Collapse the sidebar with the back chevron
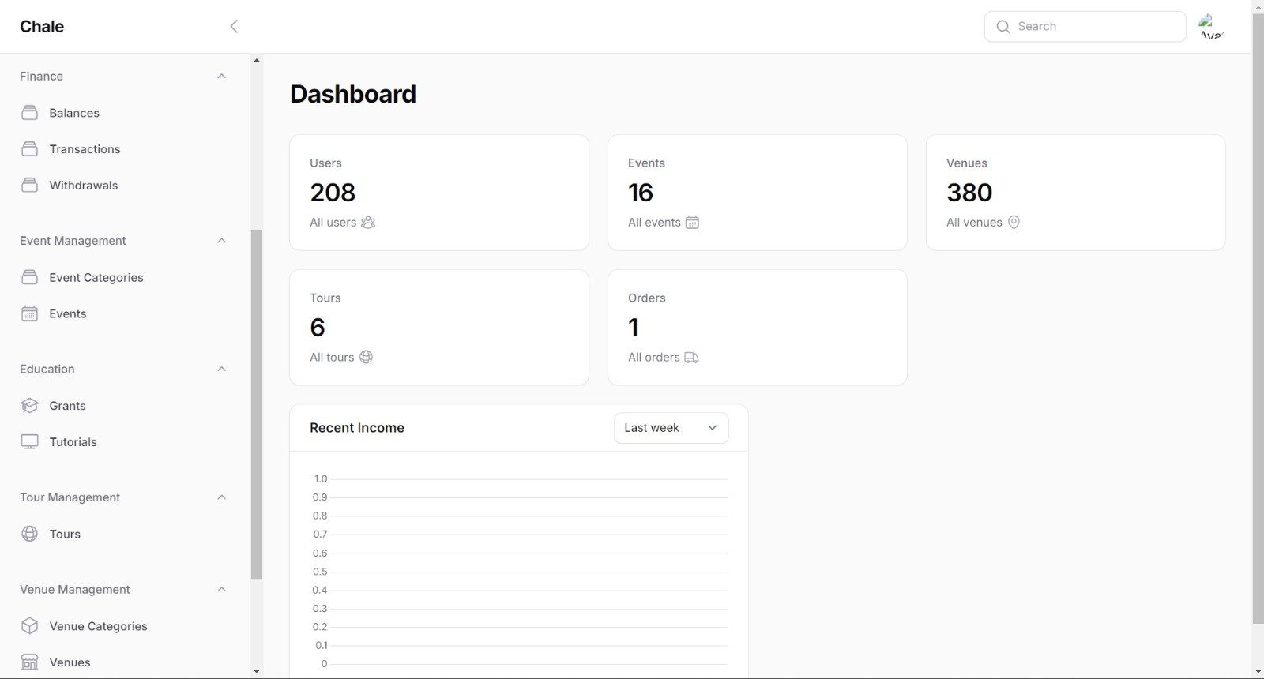This screenshot has width=1264, height=679. point(234,27)
